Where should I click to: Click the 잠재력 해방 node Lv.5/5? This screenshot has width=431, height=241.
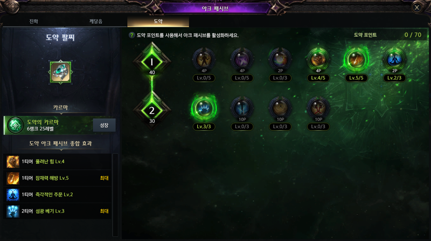pyautogui.click(x=356, y=59)
